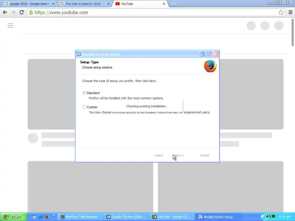The width and height of the screenshot is (295, 221).
Task: Close the Mozilla Firefox Setup dialog
Action: click(x=215, y=54)
